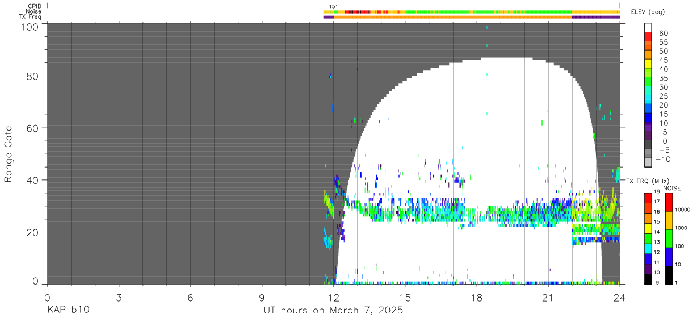The width and height of the screenshot is (697, 322).
Task: Select the cyan 20–25 segment of ELEV colorbar
Action: [x=648, y=99]
